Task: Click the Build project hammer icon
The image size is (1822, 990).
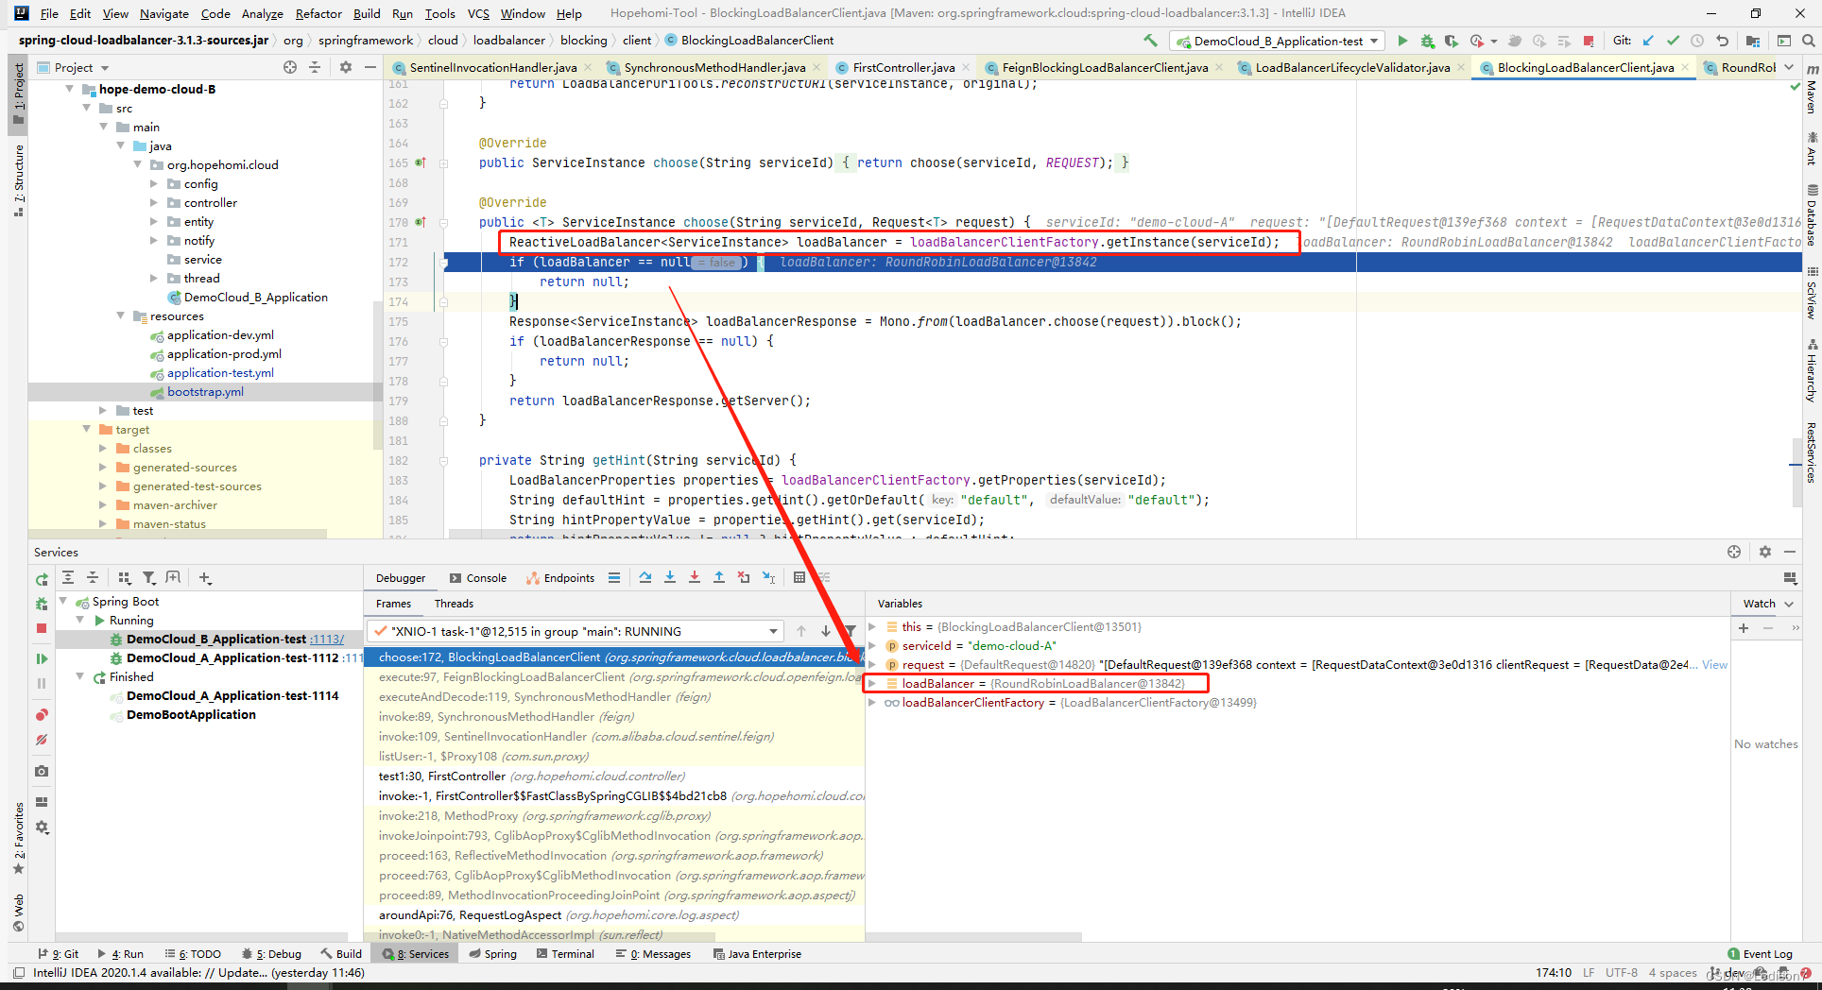Action: point(1150,41)
